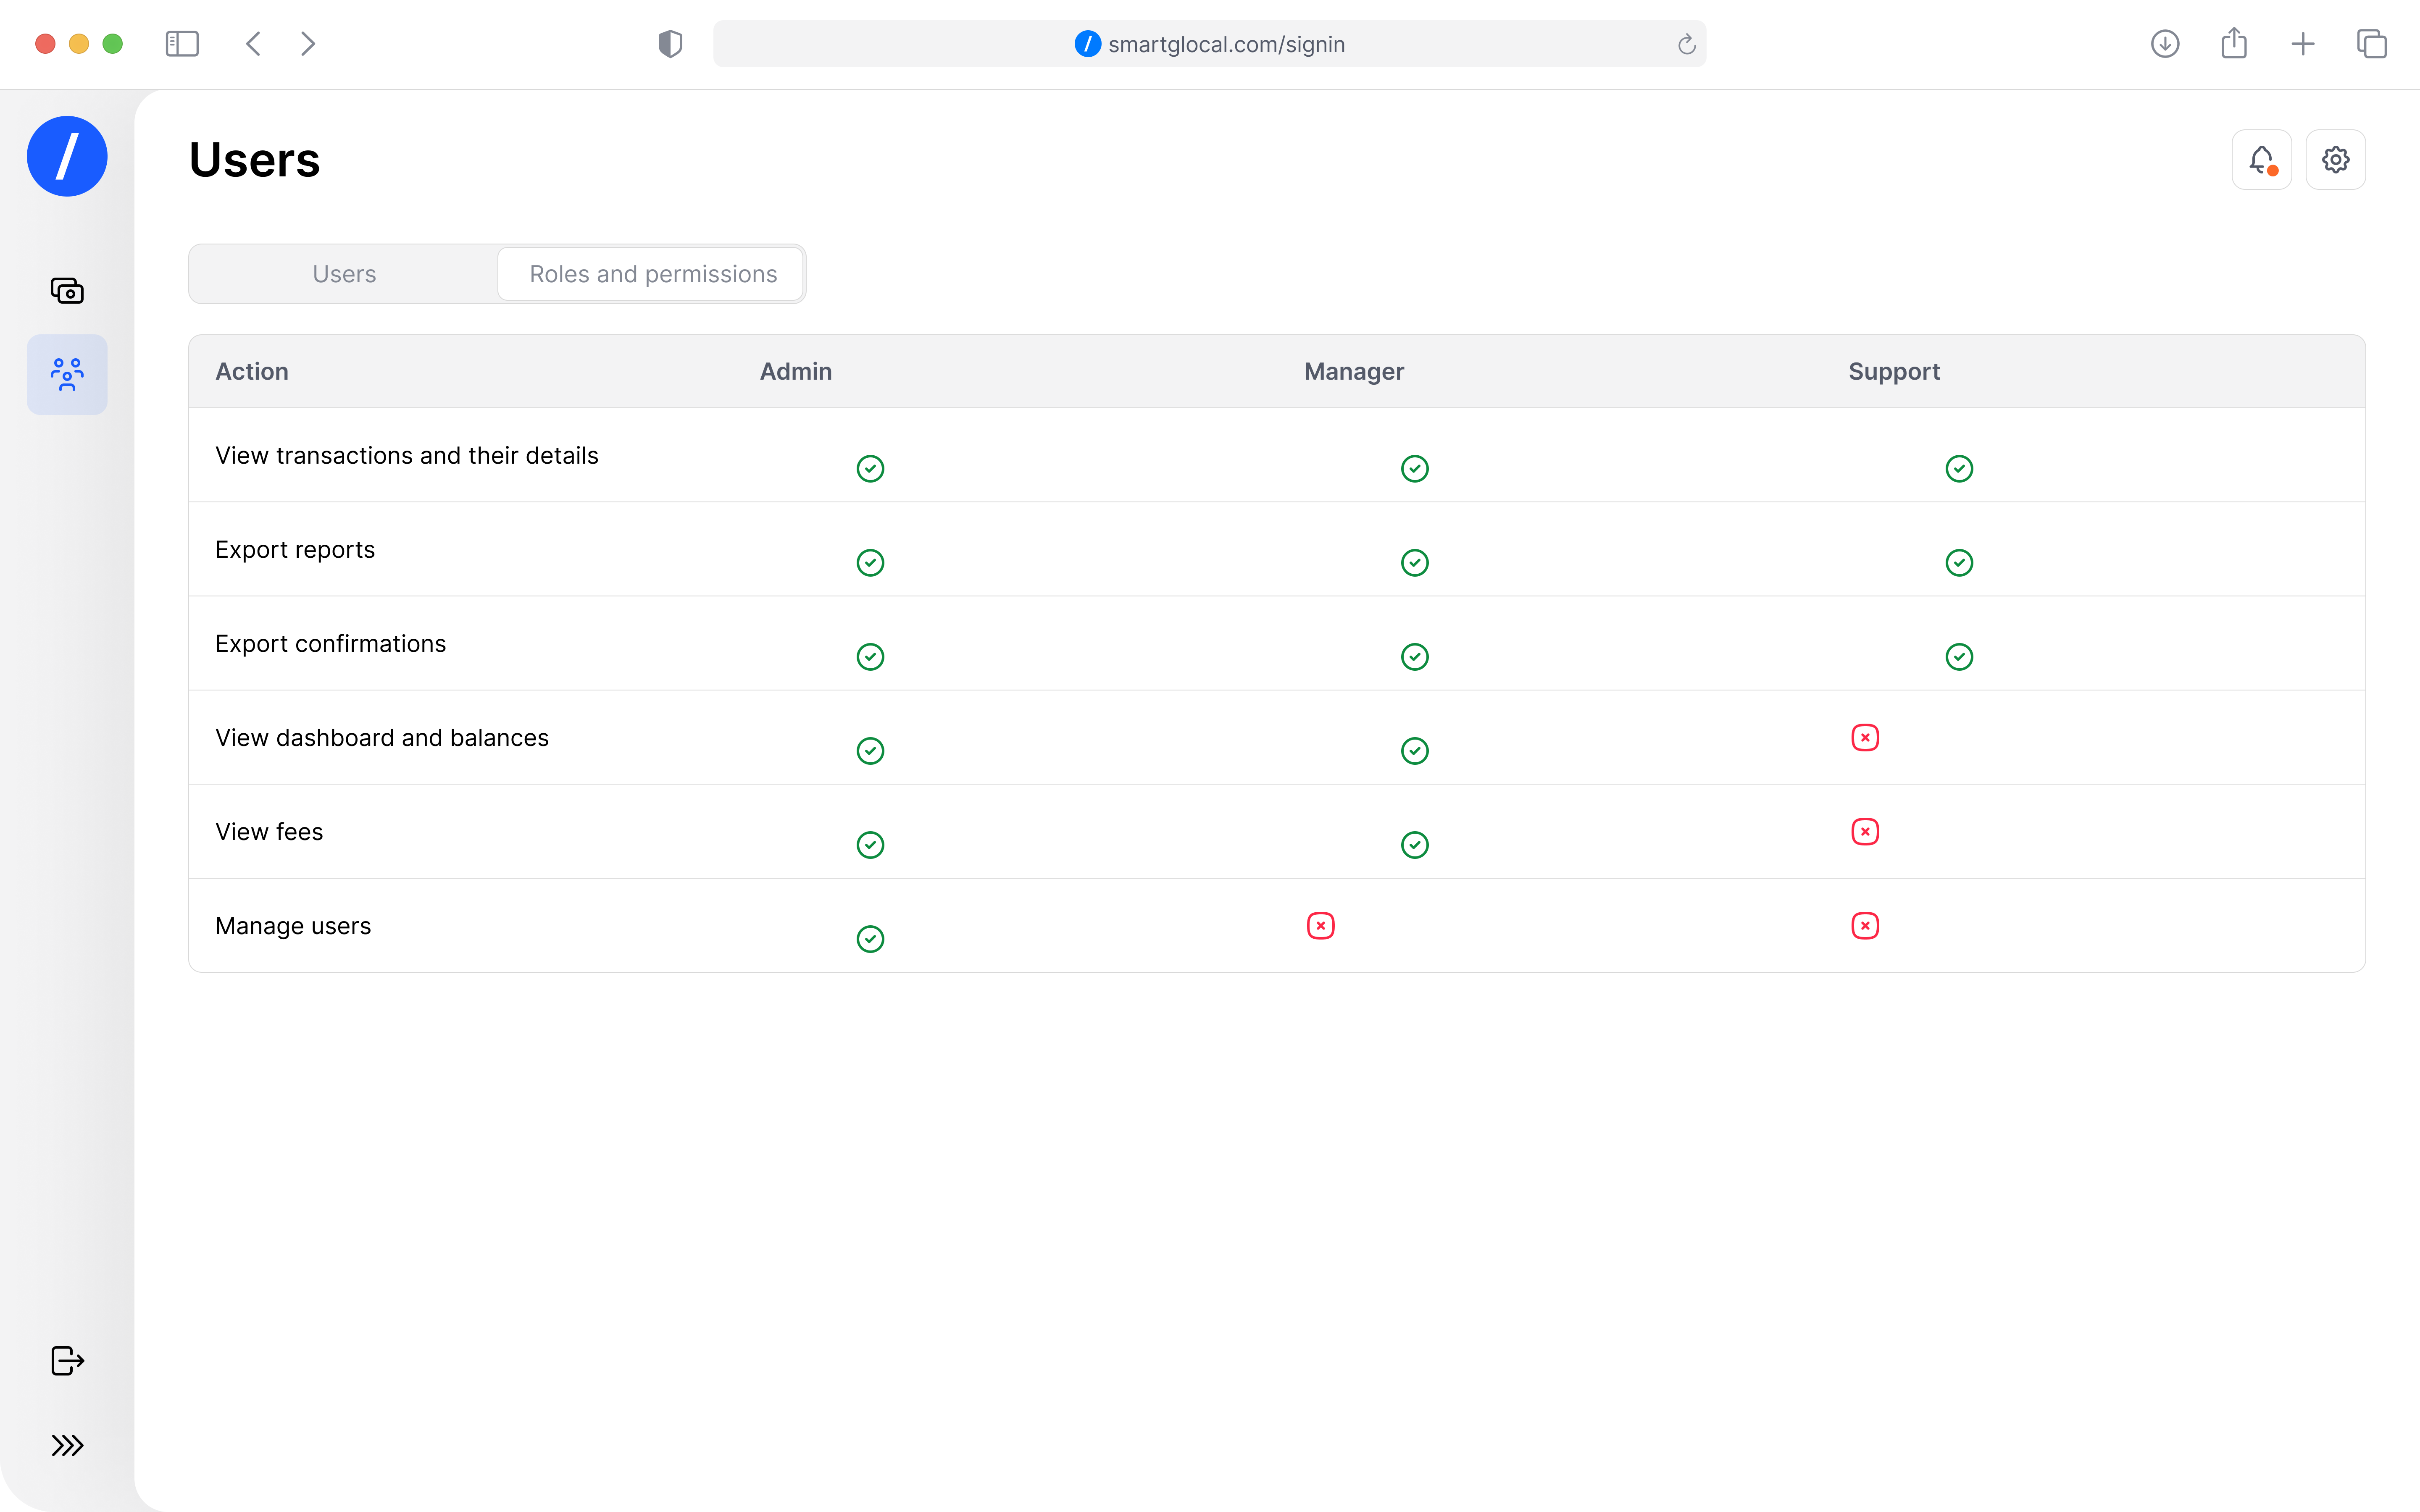2420x1512 pixels.
Task: Select 'View fees' row label
Action: (x=269, y=832)
